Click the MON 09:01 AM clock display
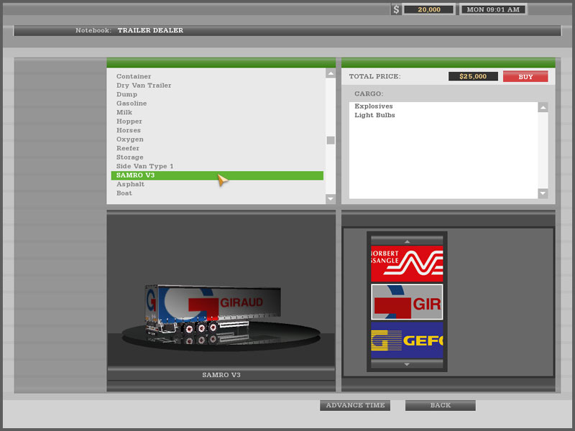The height and width of the screenshot is (431, 575). pos(493,9)
